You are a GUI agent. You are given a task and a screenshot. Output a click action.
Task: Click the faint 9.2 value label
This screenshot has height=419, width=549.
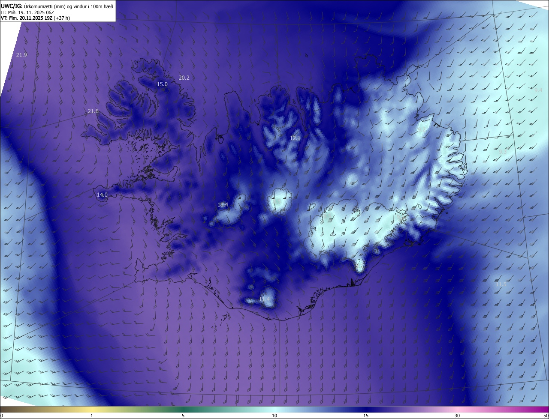(x=422, y=129)
